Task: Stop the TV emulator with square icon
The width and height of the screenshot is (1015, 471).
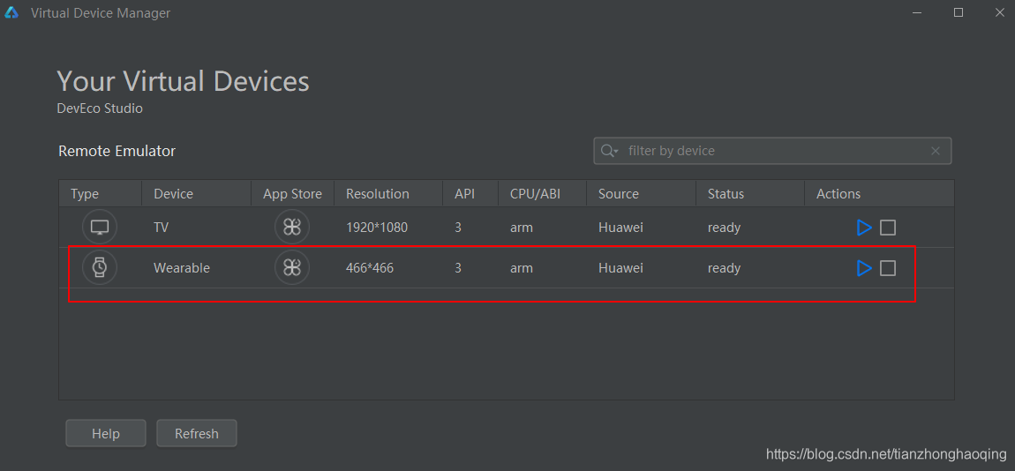Action: [888, 228]
